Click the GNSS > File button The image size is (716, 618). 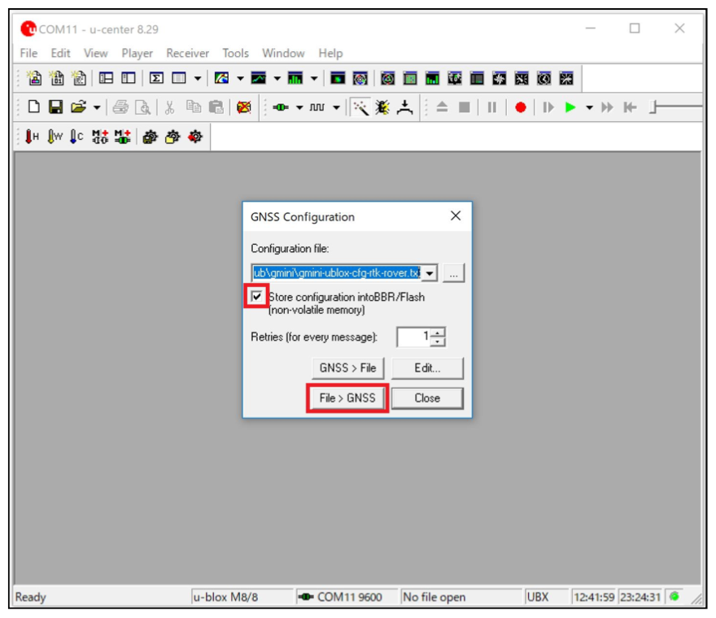348,368
